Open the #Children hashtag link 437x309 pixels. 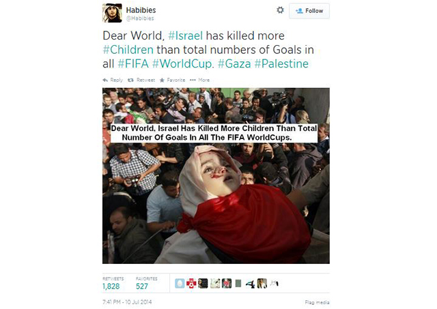tap(128, 50)
